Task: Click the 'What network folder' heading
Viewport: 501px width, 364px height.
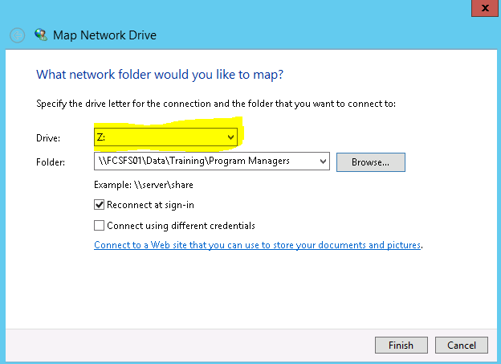Action: [161, 75]
